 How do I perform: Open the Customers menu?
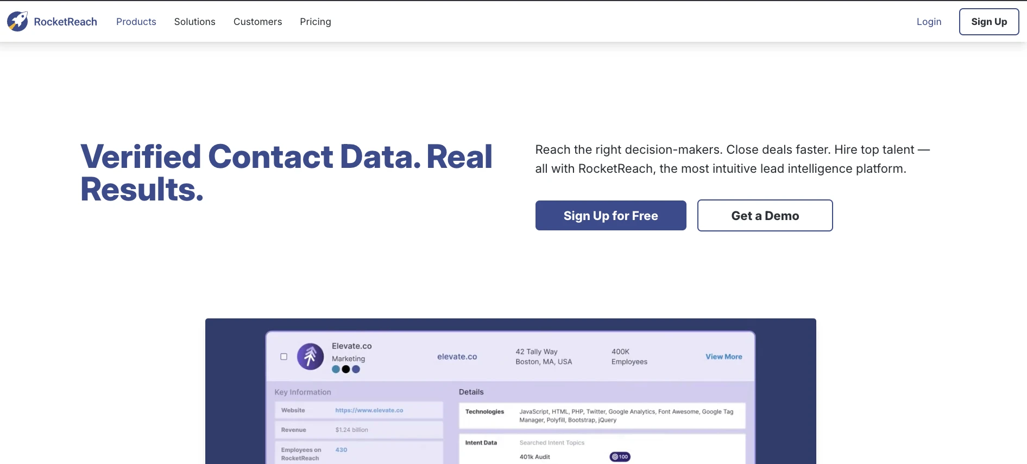[x=258, y=22]
